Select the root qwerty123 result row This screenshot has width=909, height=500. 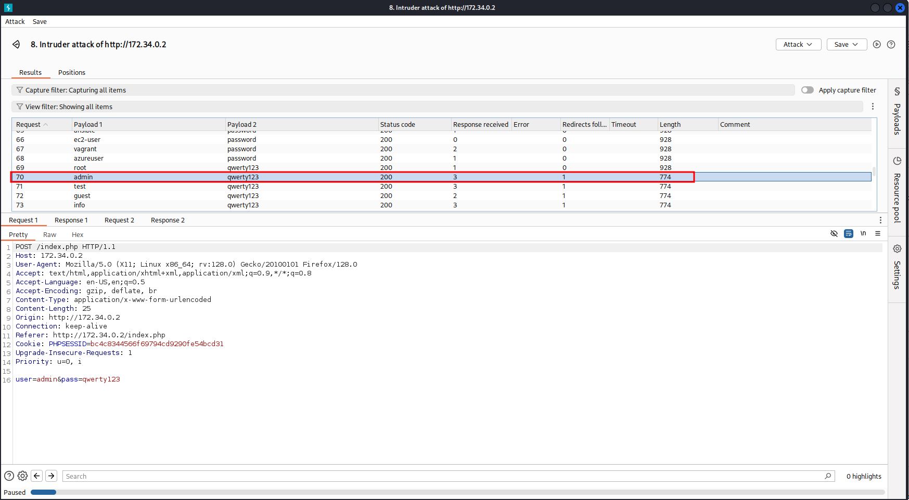442,167
